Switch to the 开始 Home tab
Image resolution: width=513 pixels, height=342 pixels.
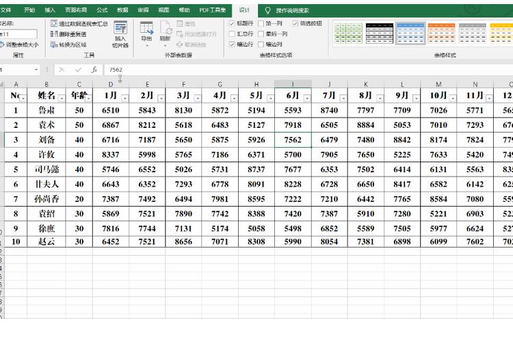[x=29, y=10]
